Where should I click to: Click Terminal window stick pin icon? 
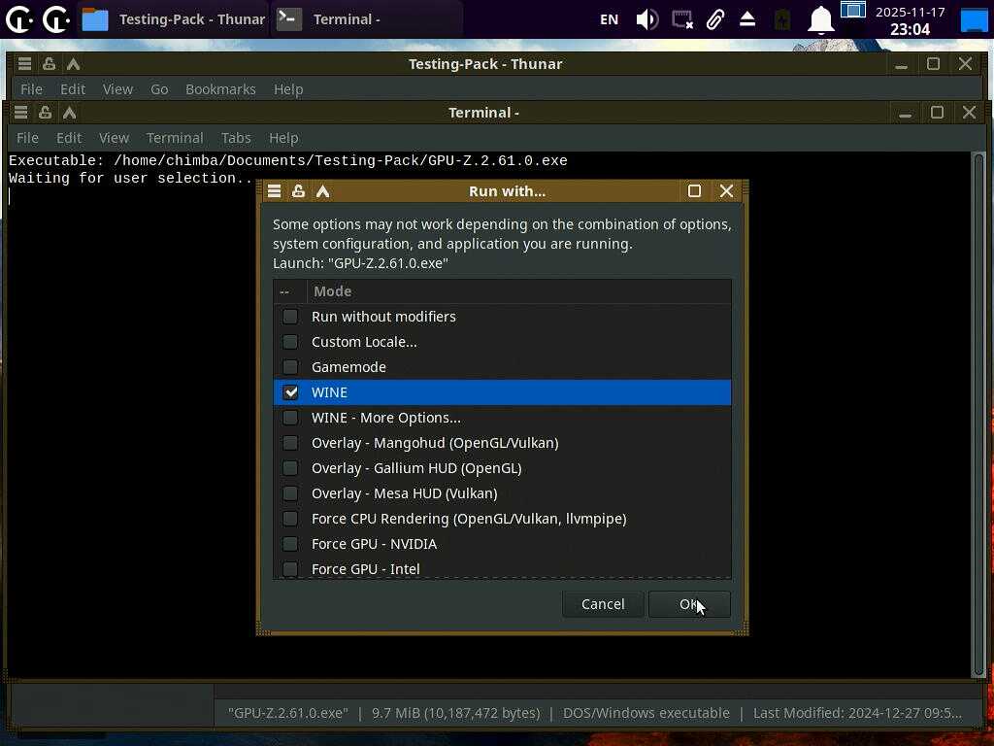point(45,113)
